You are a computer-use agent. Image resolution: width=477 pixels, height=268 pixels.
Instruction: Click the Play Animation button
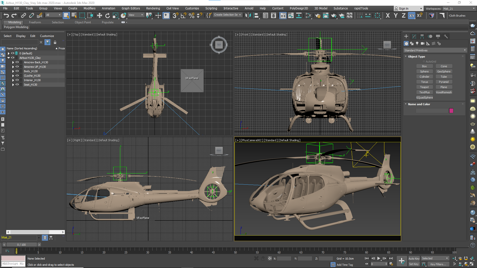pos(378,258)
